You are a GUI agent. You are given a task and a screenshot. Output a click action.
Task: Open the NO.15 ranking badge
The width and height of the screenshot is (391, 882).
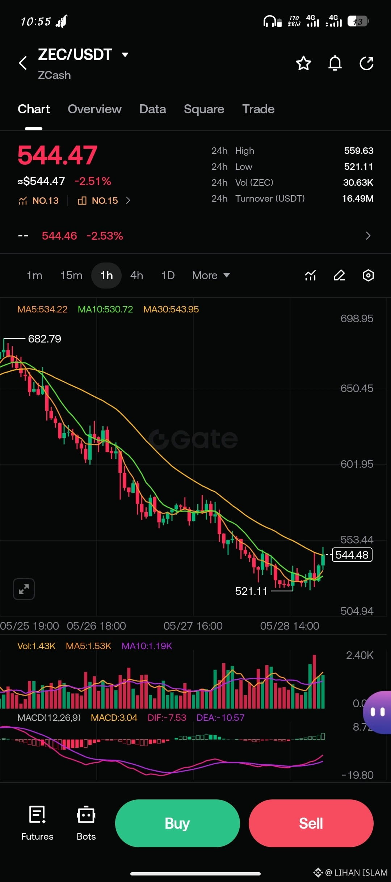(x=98, y=201)
